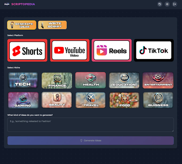Select the Tech niche tile

point(23,80)
